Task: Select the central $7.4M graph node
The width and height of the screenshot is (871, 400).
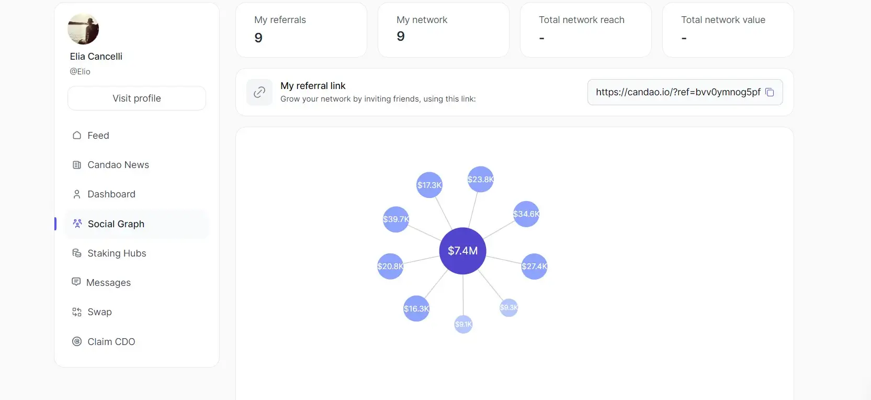Action: [462, 251]
